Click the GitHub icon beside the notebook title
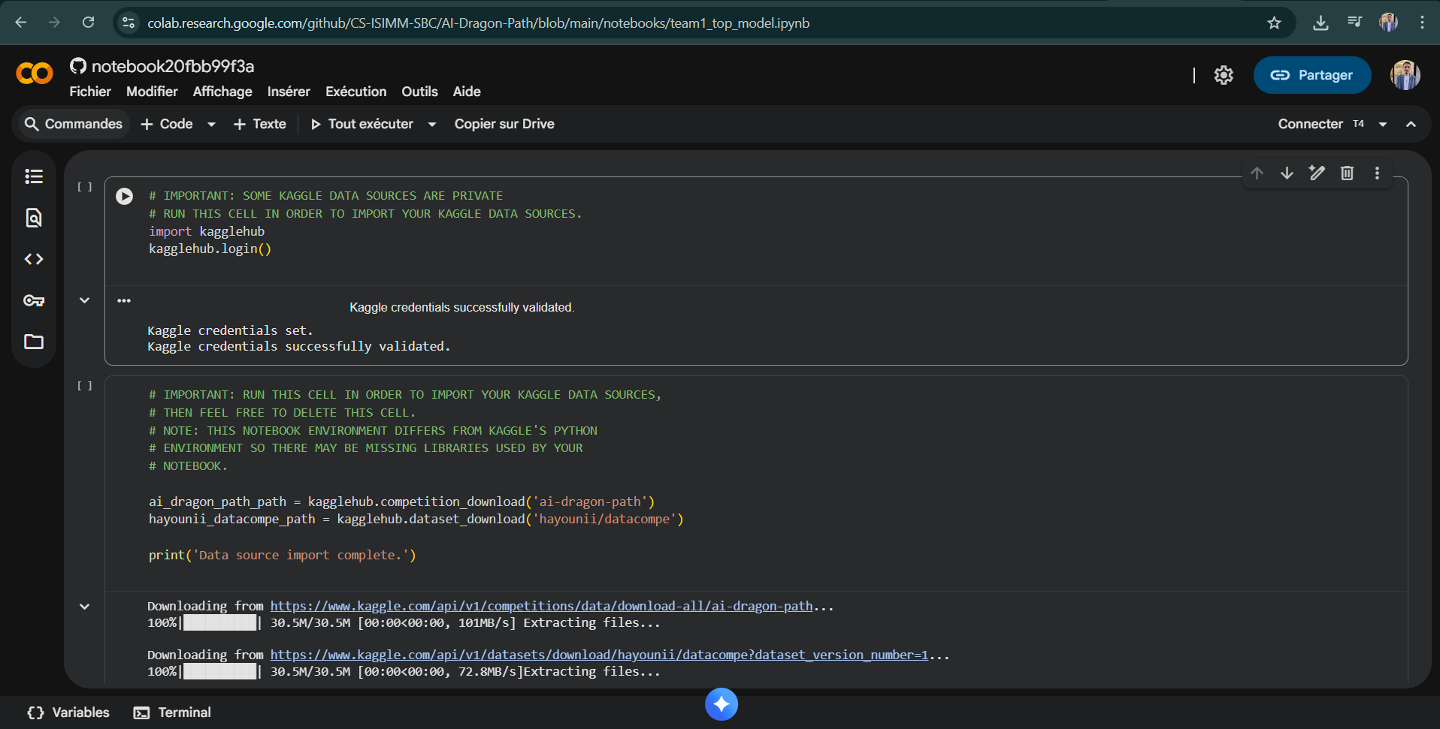The height and width of the screenshot is (729, 1440). 78,66
